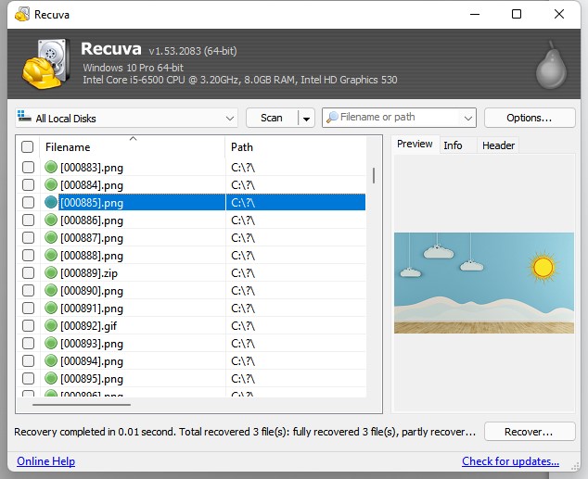
Task: Sort by the Filename column header
Action: pos(132,146)
